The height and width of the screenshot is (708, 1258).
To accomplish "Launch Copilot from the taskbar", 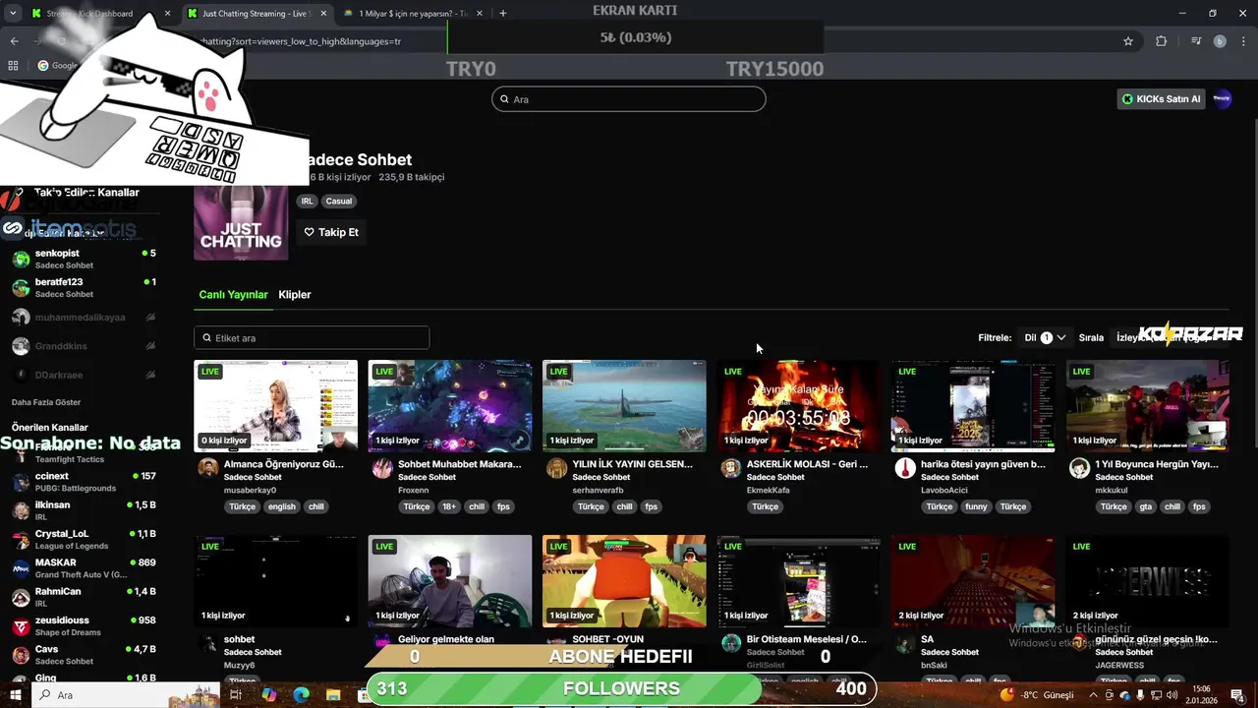I will 268,694.
